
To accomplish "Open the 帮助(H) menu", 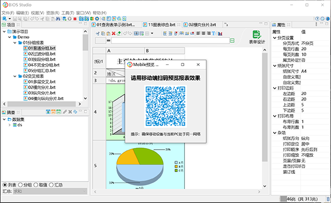I will click(x=100, y=13).
